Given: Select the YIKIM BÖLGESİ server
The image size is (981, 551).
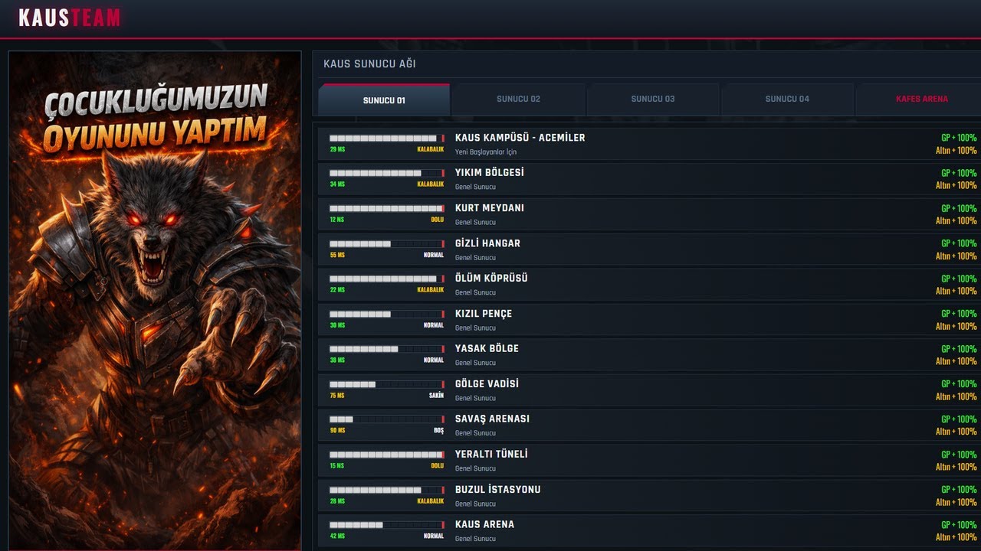Looking at the screenshot, I should pos(649,179).
